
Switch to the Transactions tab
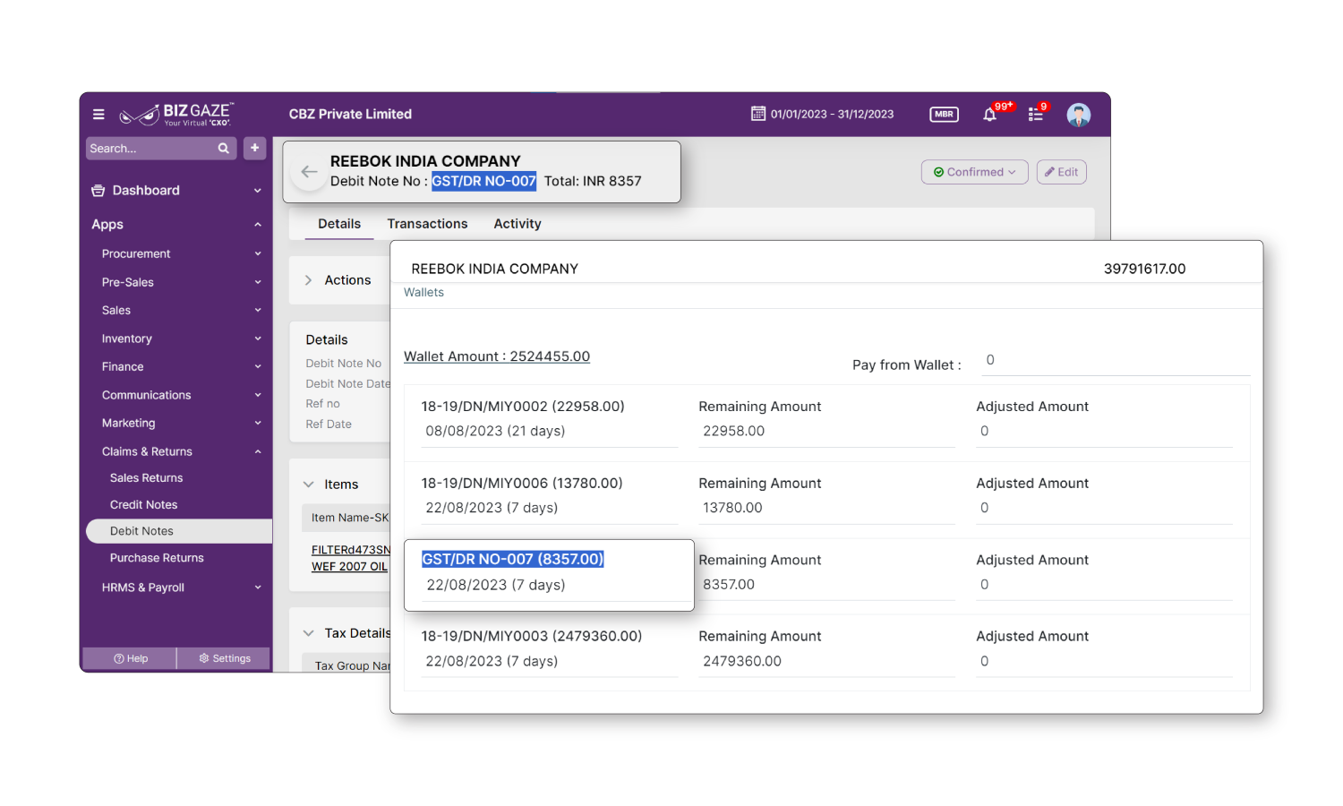[427, 224]
